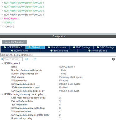116x125 pixels.
Task: Click the burst read 'Enabled' value
Action: [x=63, y=87]
